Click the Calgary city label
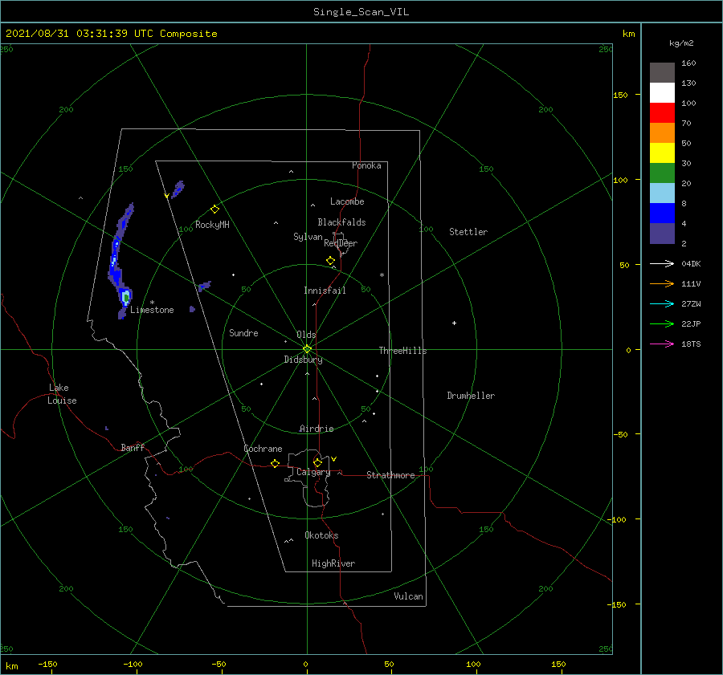 coord(313,472)
